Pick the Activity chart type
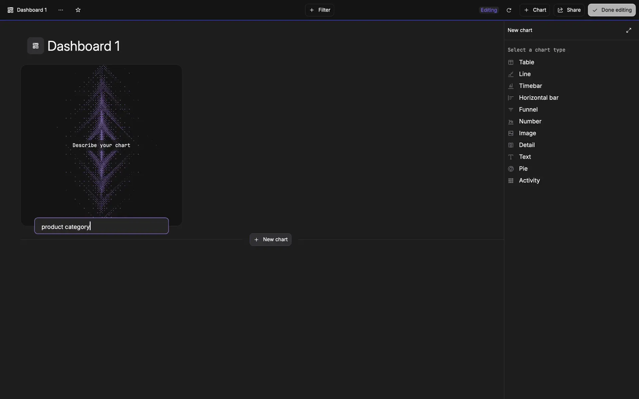This screenshot has width=639, height=399. [x=529, y=181]
